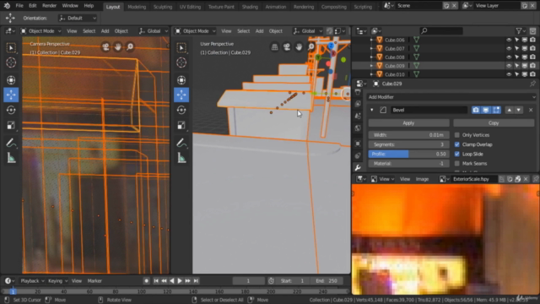Adjust Bevel Width value field
This screenshot has width=540, height=304.
pyautogui.click(x=408, y=135)
